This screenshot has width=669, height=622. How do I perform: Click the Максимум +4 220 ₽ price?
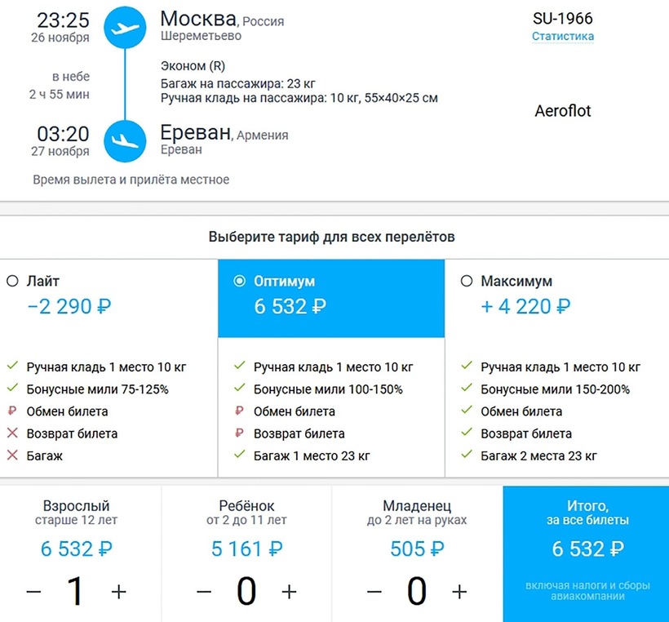click(x=525, y=307)
